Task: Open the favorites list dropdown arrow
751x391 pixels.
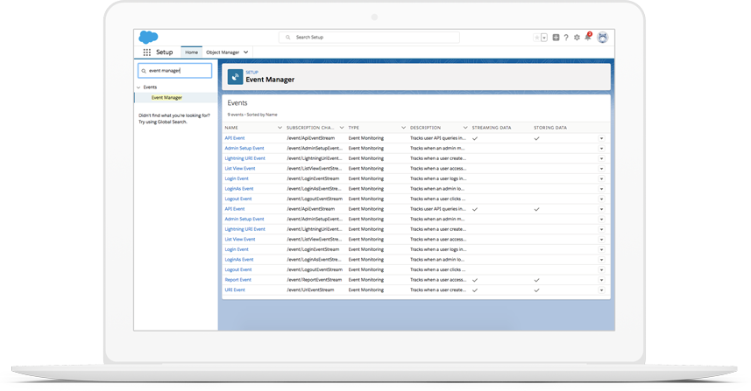Action: pyautogui.click(x=544, y=38)
